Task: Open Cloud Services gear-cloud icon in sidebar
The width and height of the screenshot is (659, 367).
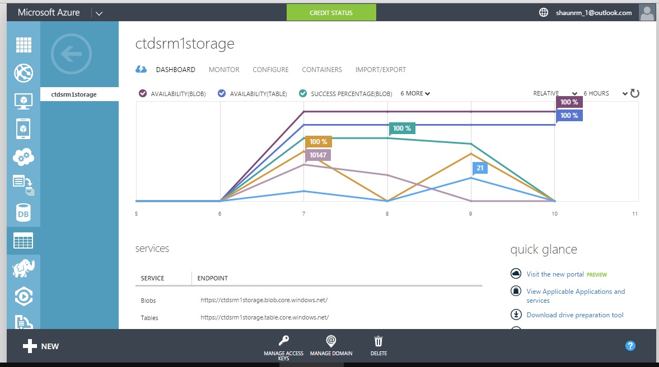Action: 24,158
